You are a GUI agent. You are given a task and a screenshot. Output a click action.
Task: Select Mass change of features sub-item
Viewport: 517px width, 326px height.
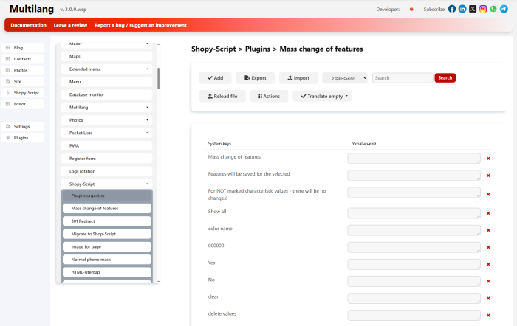pos(107,209)
